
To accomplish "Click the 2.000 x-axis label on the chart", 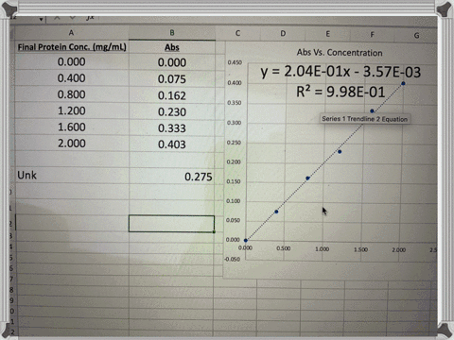I will (399, 250).
